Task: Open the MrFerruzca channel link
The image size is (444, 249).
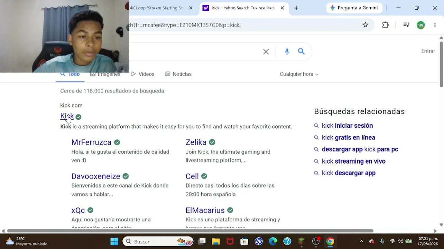Action: pos(91,142)
